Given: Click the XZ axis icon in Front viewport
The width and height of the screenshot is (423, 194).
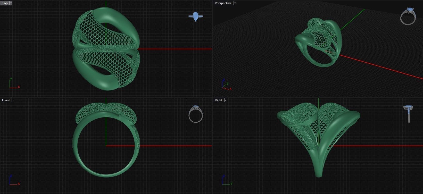Looking at the screenshot, I should point(14,180).
